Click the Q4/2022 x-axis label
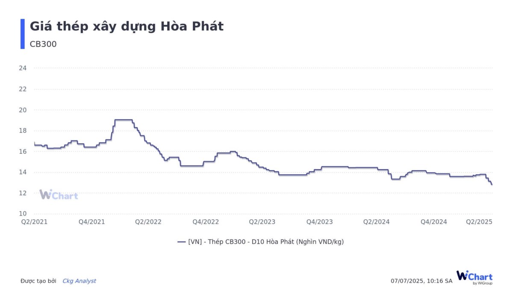The width and height of the screenshot is (513, 297). (x=206, y=222)
